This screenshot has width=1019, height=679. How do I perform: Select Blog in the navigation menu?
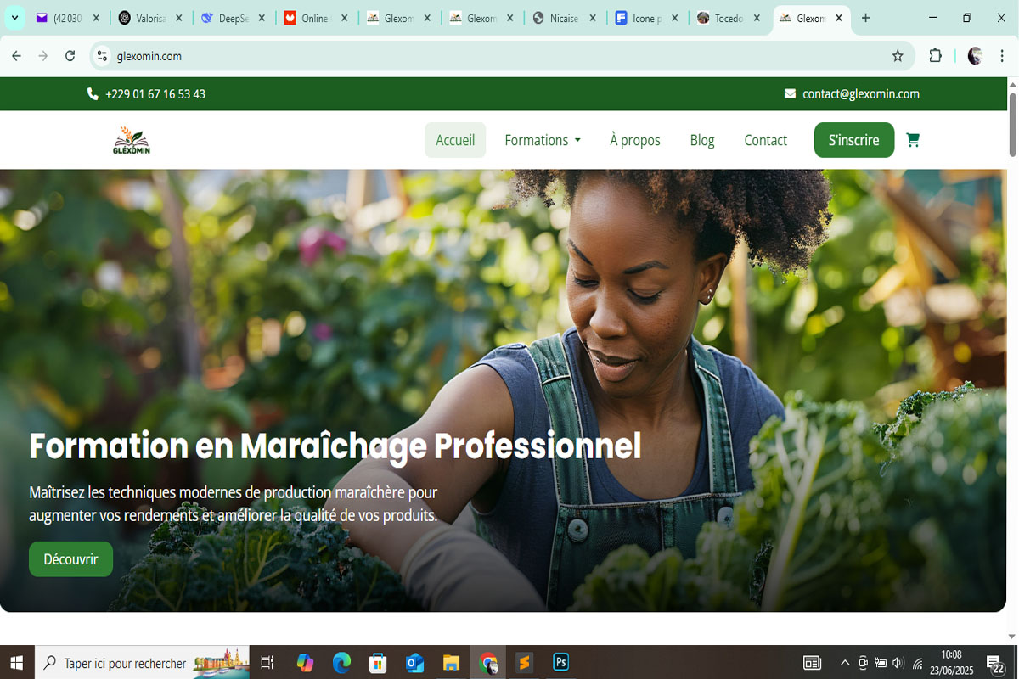[702, 140]
